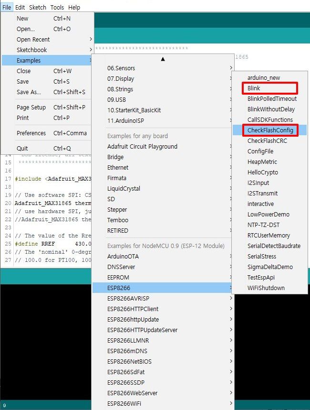Open the Ethernet examples submenu
Screen dimensions: 310x410
(x=163, y=167)
